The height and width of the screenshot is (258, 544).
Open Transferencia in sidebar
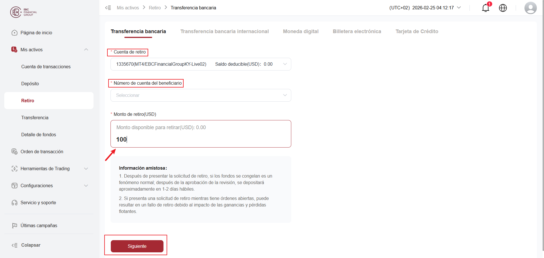(x=49, y=118)
